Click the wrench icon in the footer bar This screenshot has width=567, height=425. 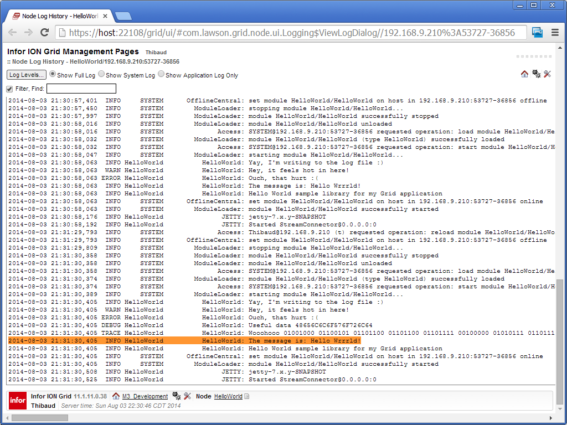click(x=187, y=396)
